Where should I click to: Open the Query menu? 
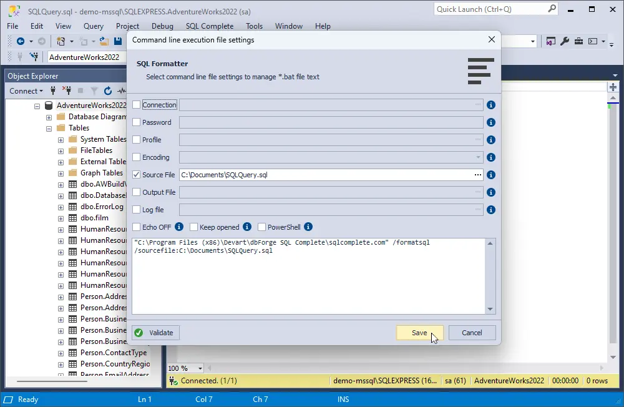(x=93, y=26)
